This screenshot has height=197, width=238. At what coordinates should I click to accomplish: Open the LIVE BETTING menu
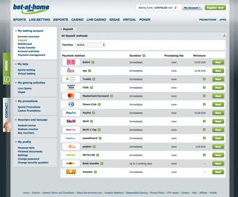tap(39, 20)
